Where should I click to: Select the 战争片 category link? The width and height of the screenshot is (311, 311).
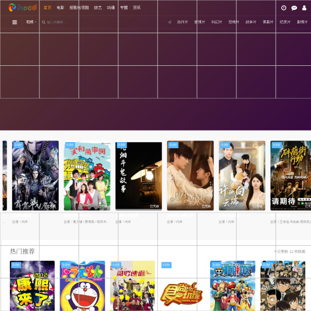click(251, 22)
